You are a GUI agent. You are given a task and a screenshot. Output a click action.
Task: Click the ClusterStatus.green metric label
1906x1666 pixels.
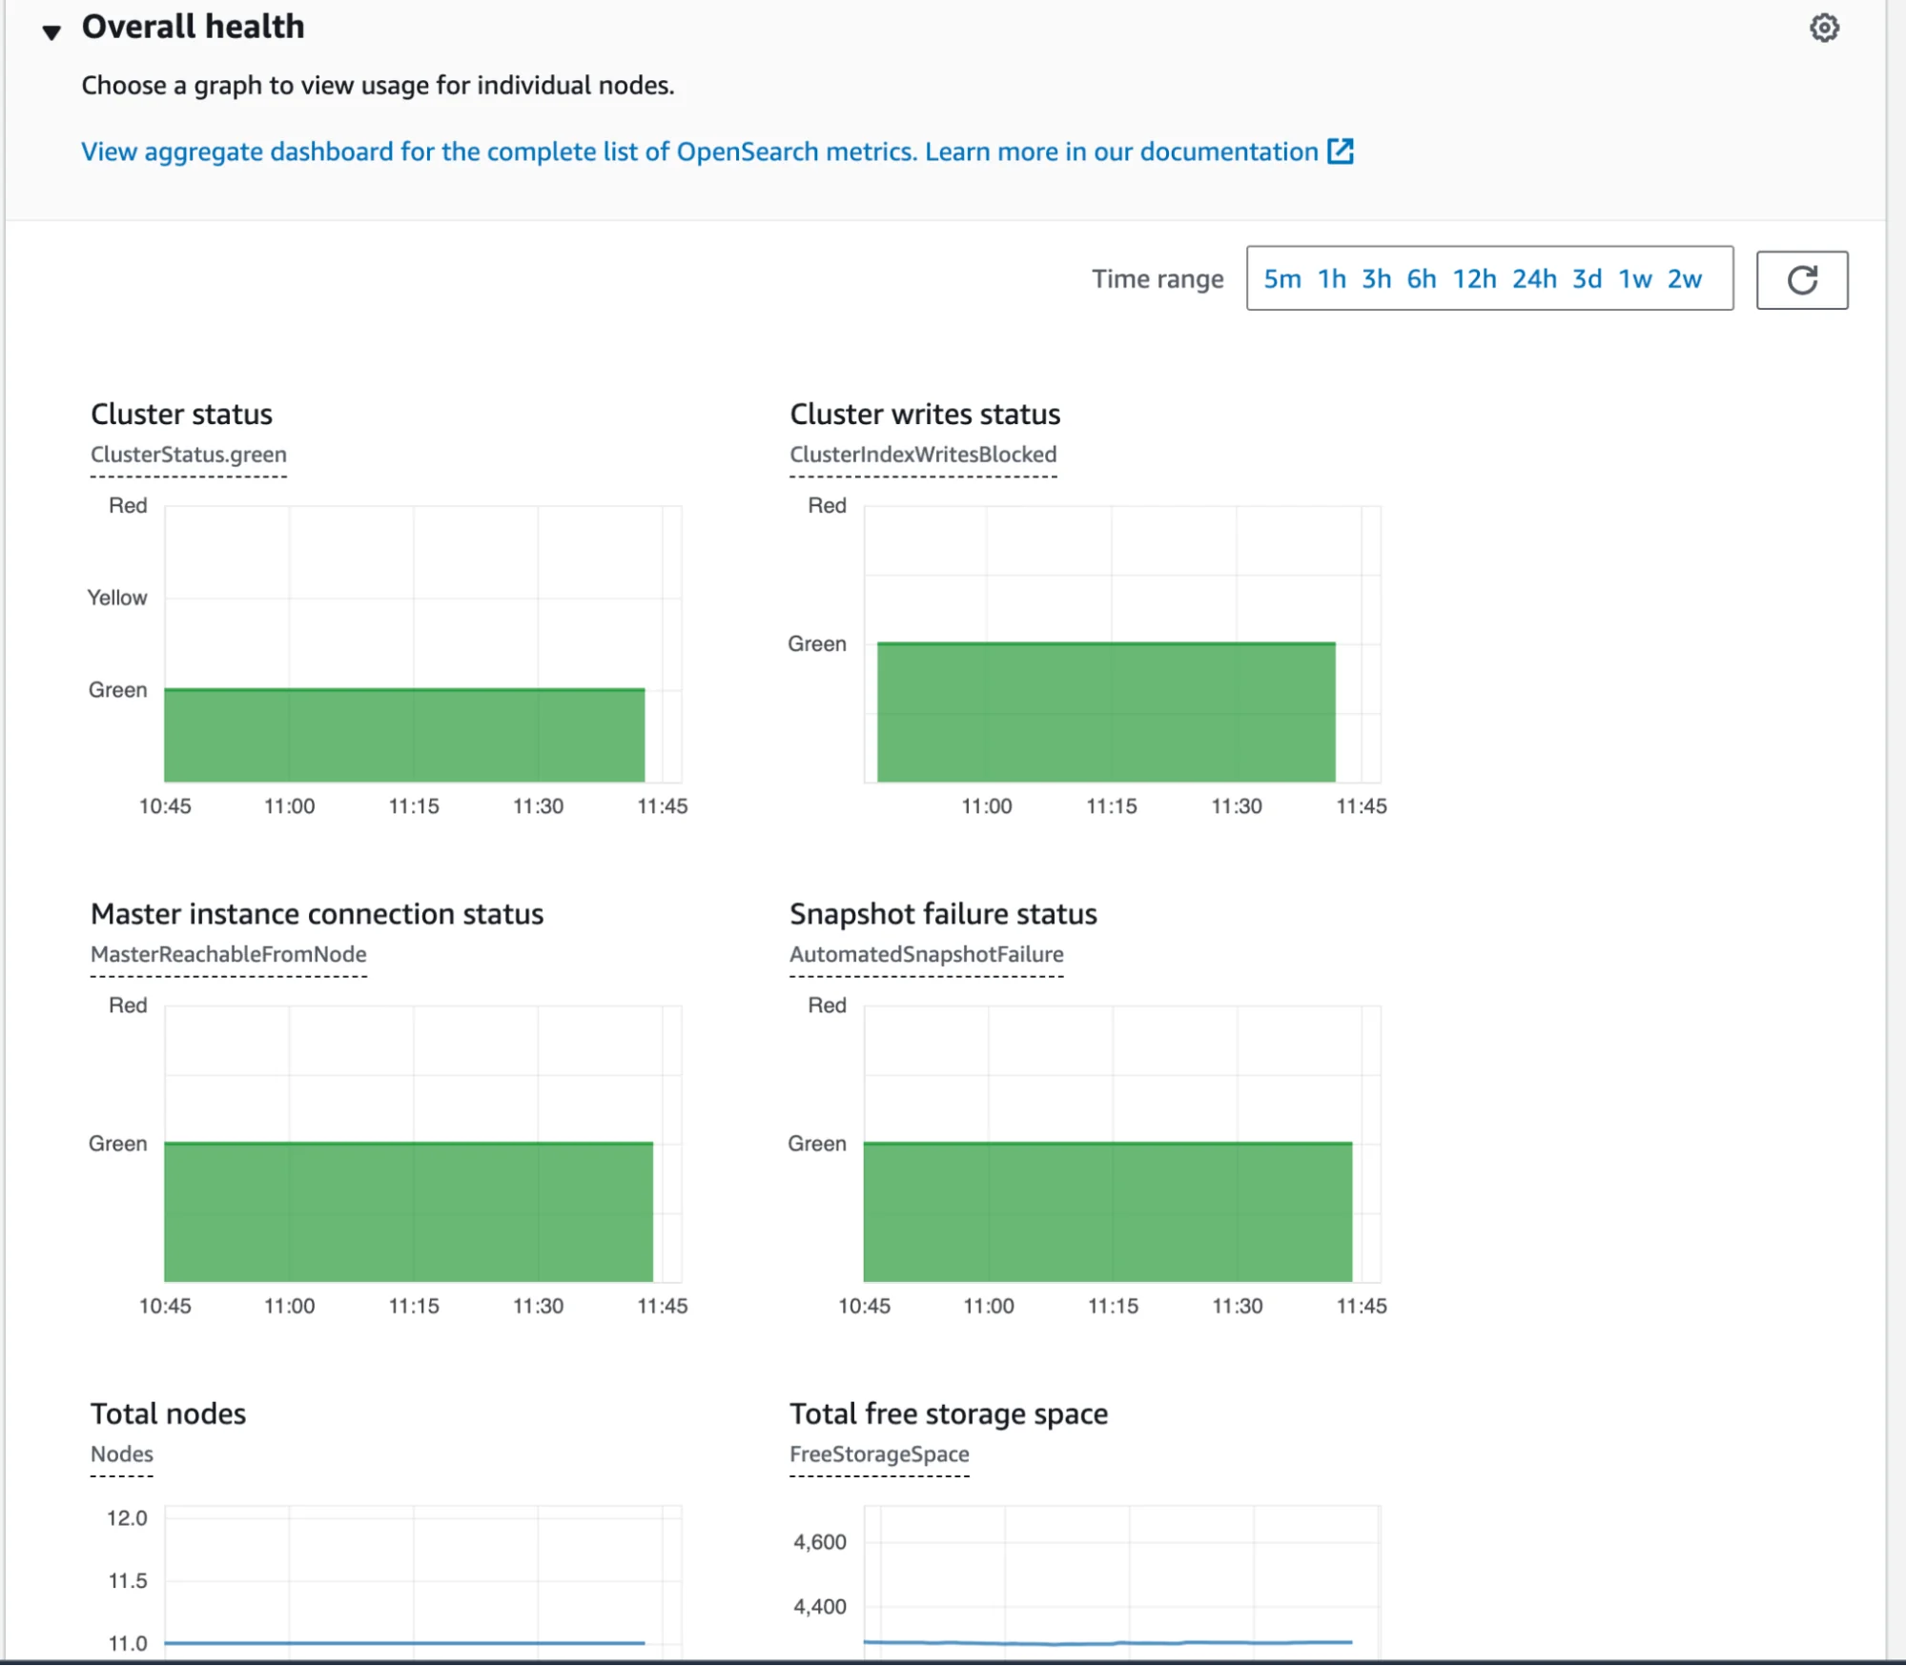pyautogui.click(x=188, y=455)
